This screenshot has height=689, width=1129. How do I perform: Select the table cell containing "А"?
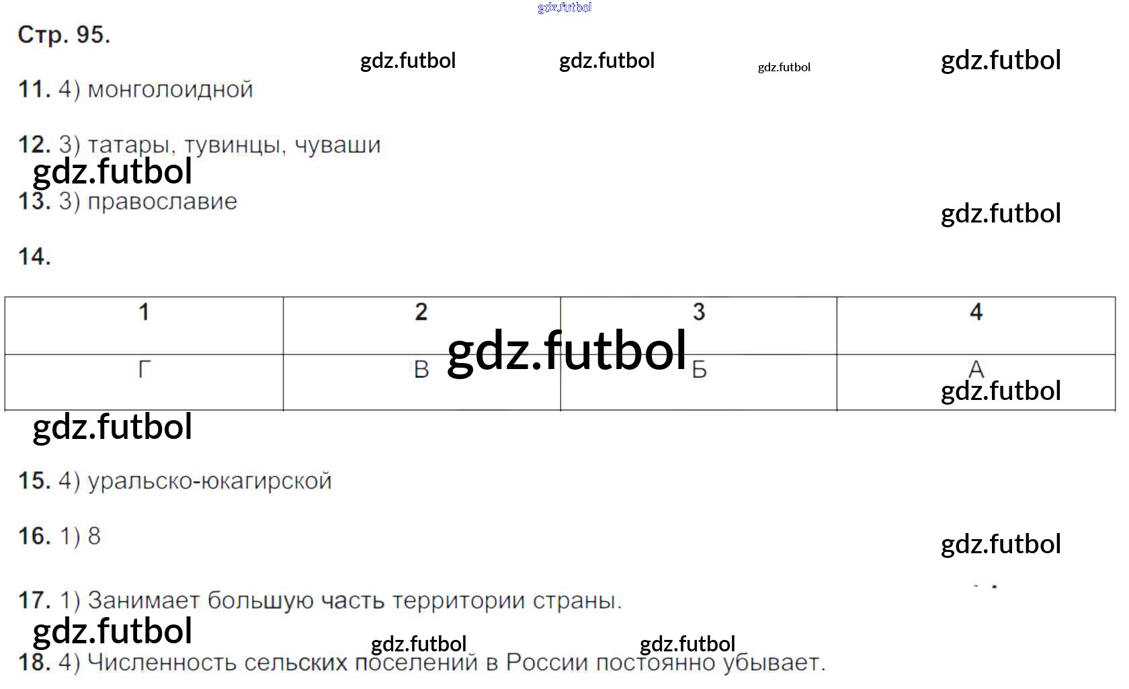click(x=976, y=369)
